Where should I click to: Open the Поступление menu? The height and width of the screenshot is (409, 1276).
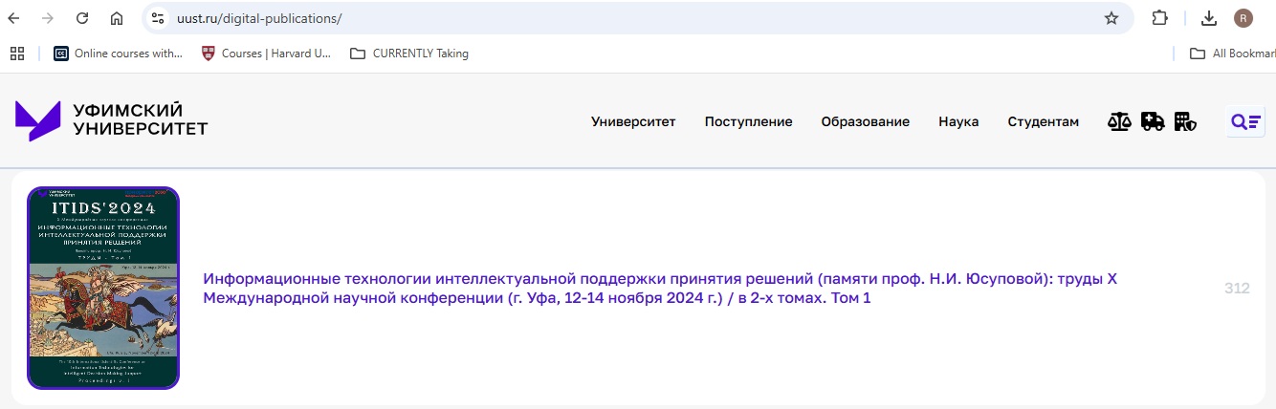click(x=748, y=121)
